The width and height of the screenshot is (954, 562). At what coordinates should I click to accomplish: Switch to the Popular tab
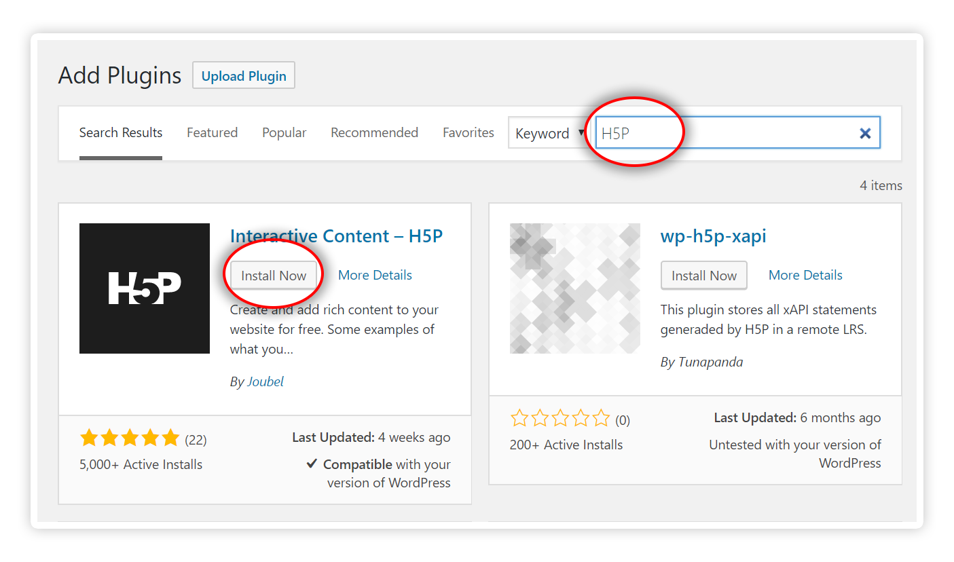(285, 133)
